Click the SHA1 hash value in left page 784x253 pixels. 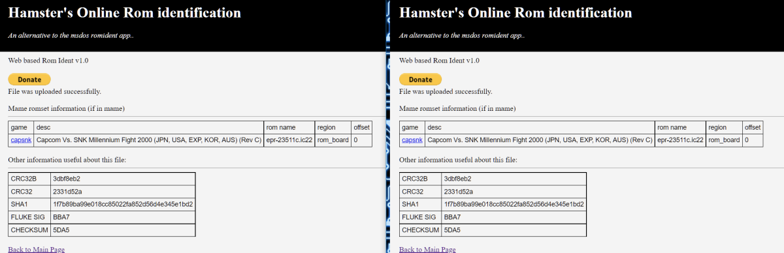click(123, 204)
